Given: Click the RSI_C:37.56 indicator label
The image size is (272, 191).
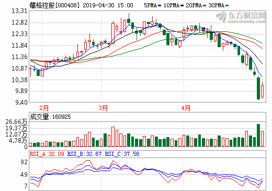Looking at the screenshot, I should (x=122, y=154).
